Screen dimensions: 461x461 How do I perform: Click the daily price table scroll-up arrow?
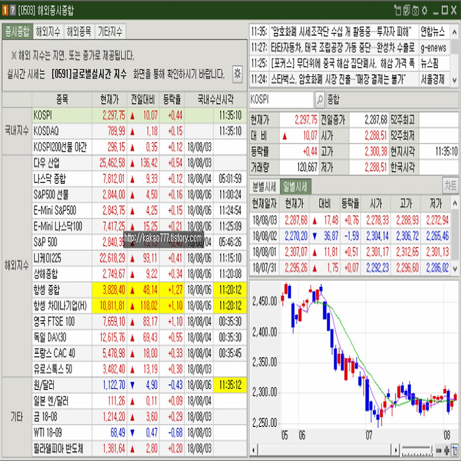[455, 203]
